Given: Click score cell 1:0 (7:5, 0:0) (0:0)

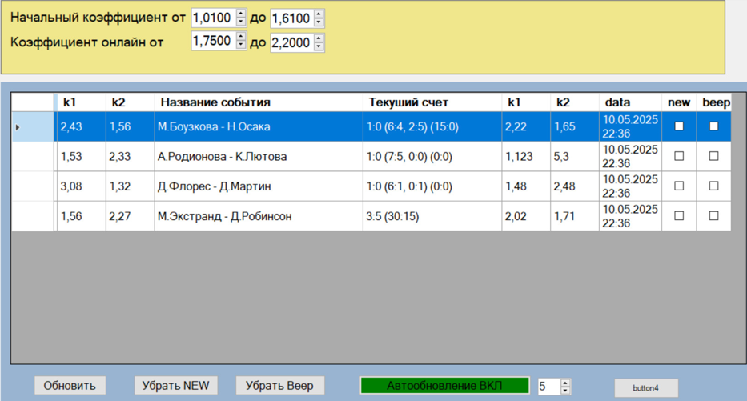Looking at the screenshot, I should 432,157.
